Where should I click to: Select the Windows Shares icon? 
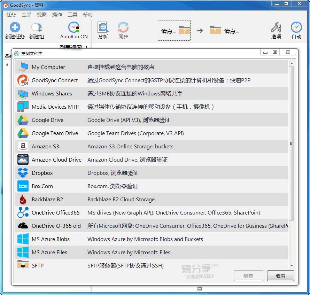coord(23,94)
